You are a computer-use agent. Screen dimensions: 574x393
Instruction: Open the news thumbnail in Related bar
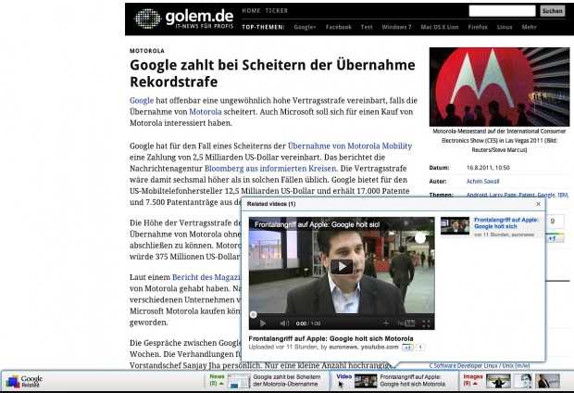[x=239, y=381]
